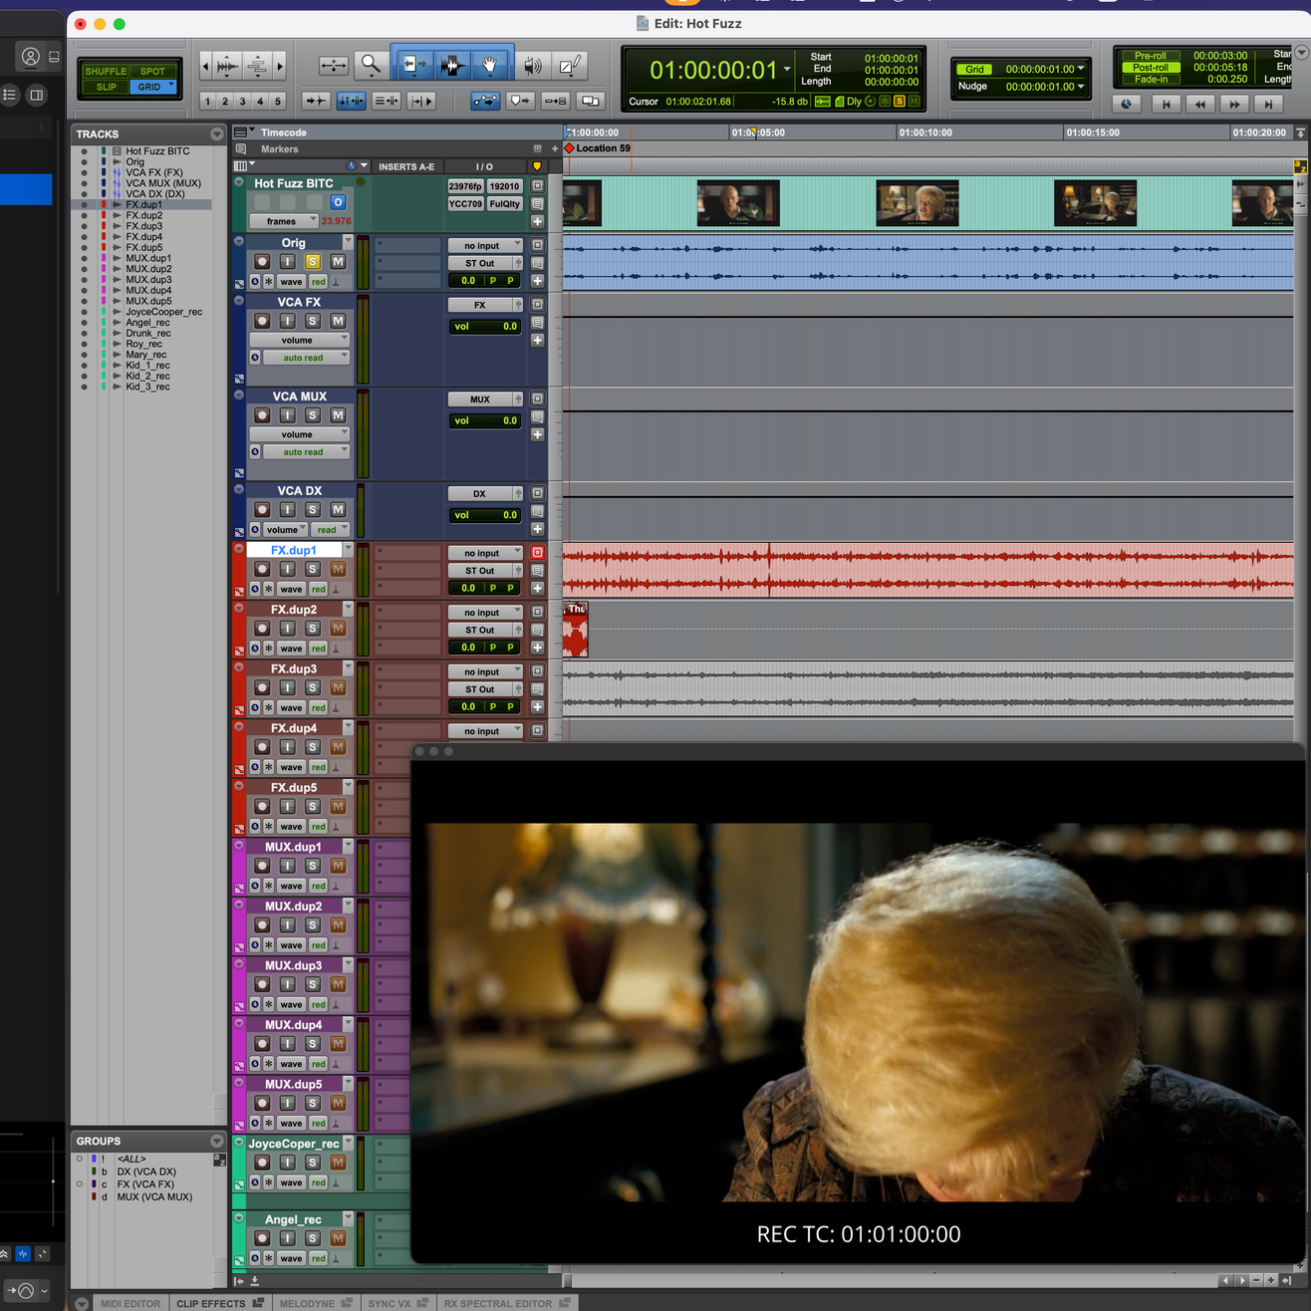
Task: Toggle Link Track and Edit Selection
Action: click(386, 101)
